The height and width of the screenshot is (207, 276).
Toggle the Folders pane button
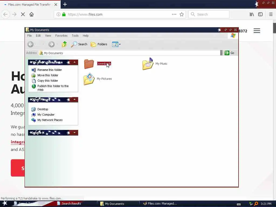click(x=99, y=44)
